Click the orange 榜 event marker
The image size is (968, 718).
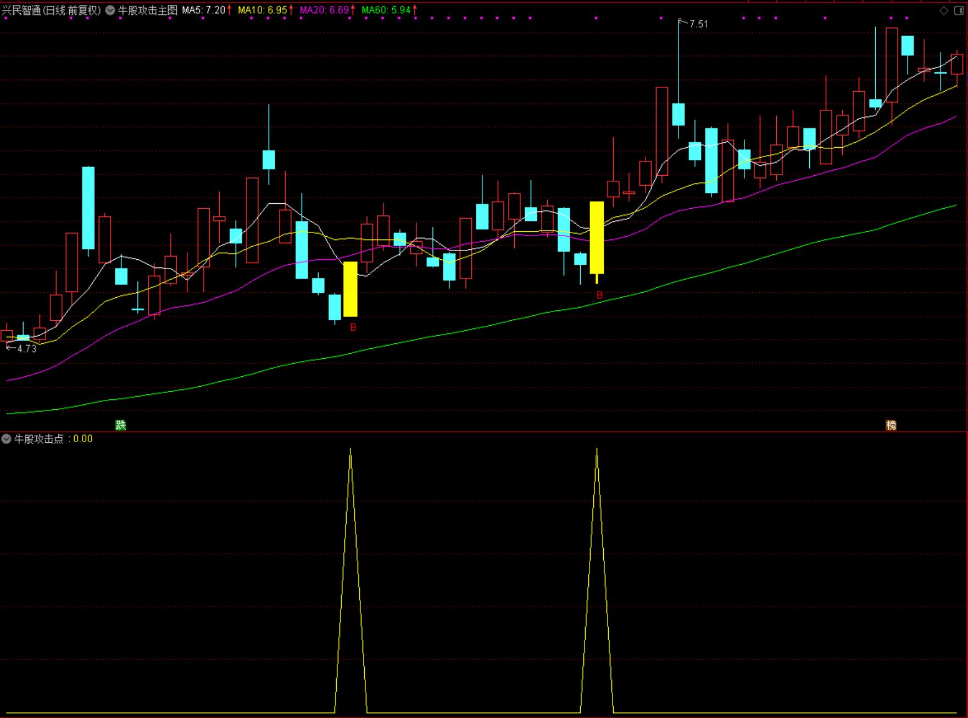pyautogui.click(x=891, y=425)
